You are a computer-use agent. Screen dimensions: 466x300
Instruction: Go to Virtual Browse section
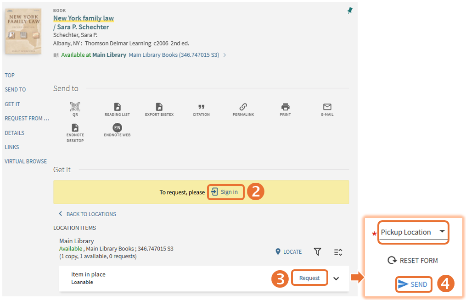pos(26,161)
